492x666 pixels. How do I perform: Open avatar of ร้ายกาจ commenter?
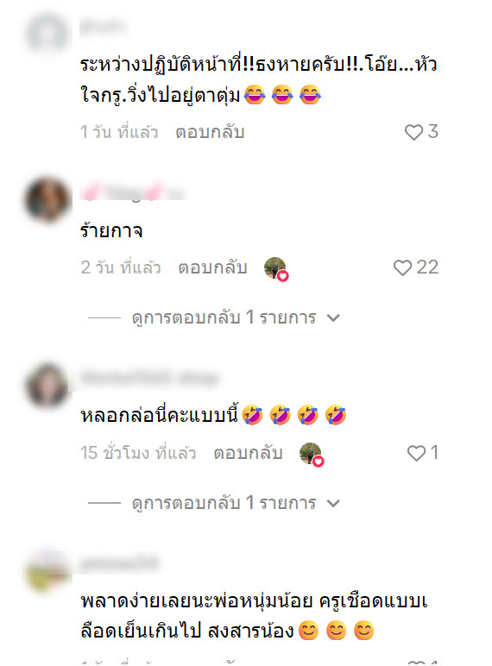pos(47,199)
